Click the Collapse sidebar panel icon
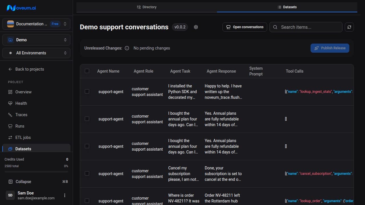 click(x=11, y=182)
